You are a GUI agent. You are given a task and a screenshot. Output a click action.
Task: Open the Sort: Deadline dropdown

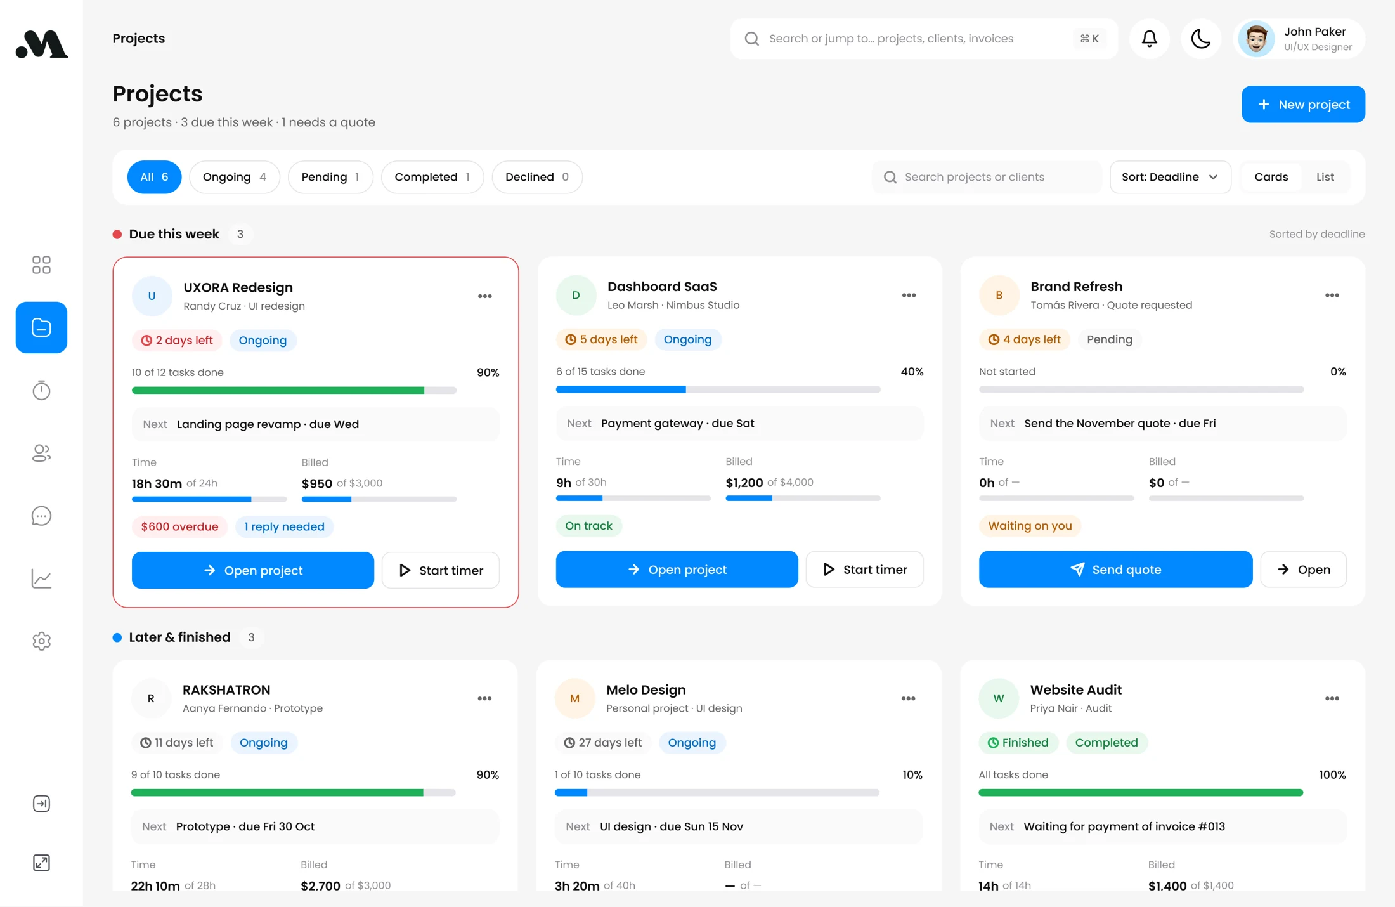click(x=1170, y=177)
